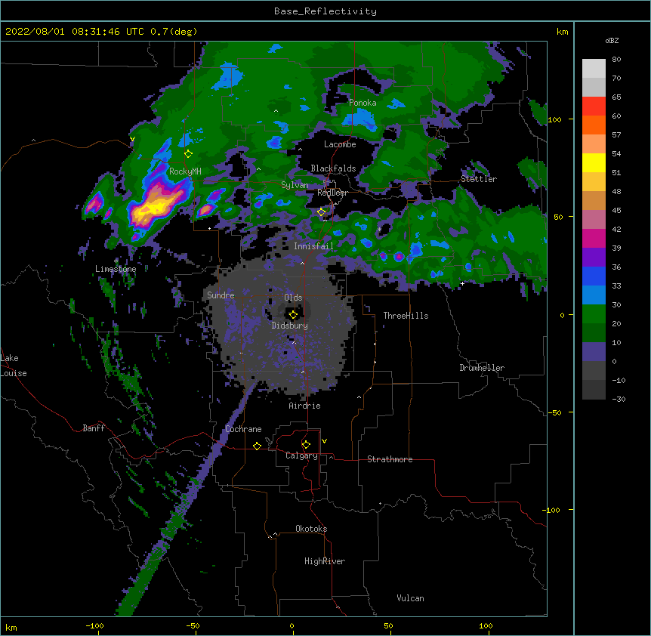Viewport: 651px width, 636px height.
Task: Click the Ponoka label
Action: (x=363, y=103)
